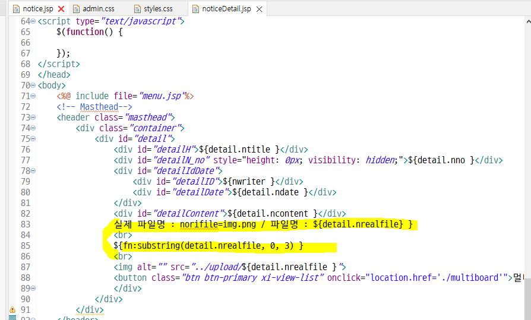The height and width of the screenshot is (320, 531).
Task: Click the <br> tag on line 84
Action: pyautogui.click(x=123, y=235)
